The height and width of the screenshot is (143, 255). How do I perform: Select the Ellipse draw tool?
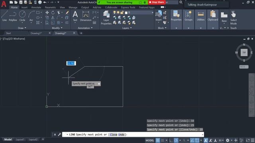pyautogui.click(x=38, y=17)
